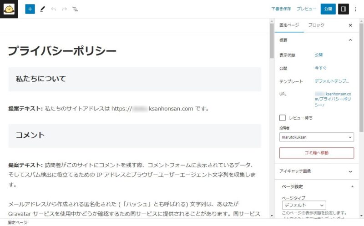Undo the last change

pos(54,9)
